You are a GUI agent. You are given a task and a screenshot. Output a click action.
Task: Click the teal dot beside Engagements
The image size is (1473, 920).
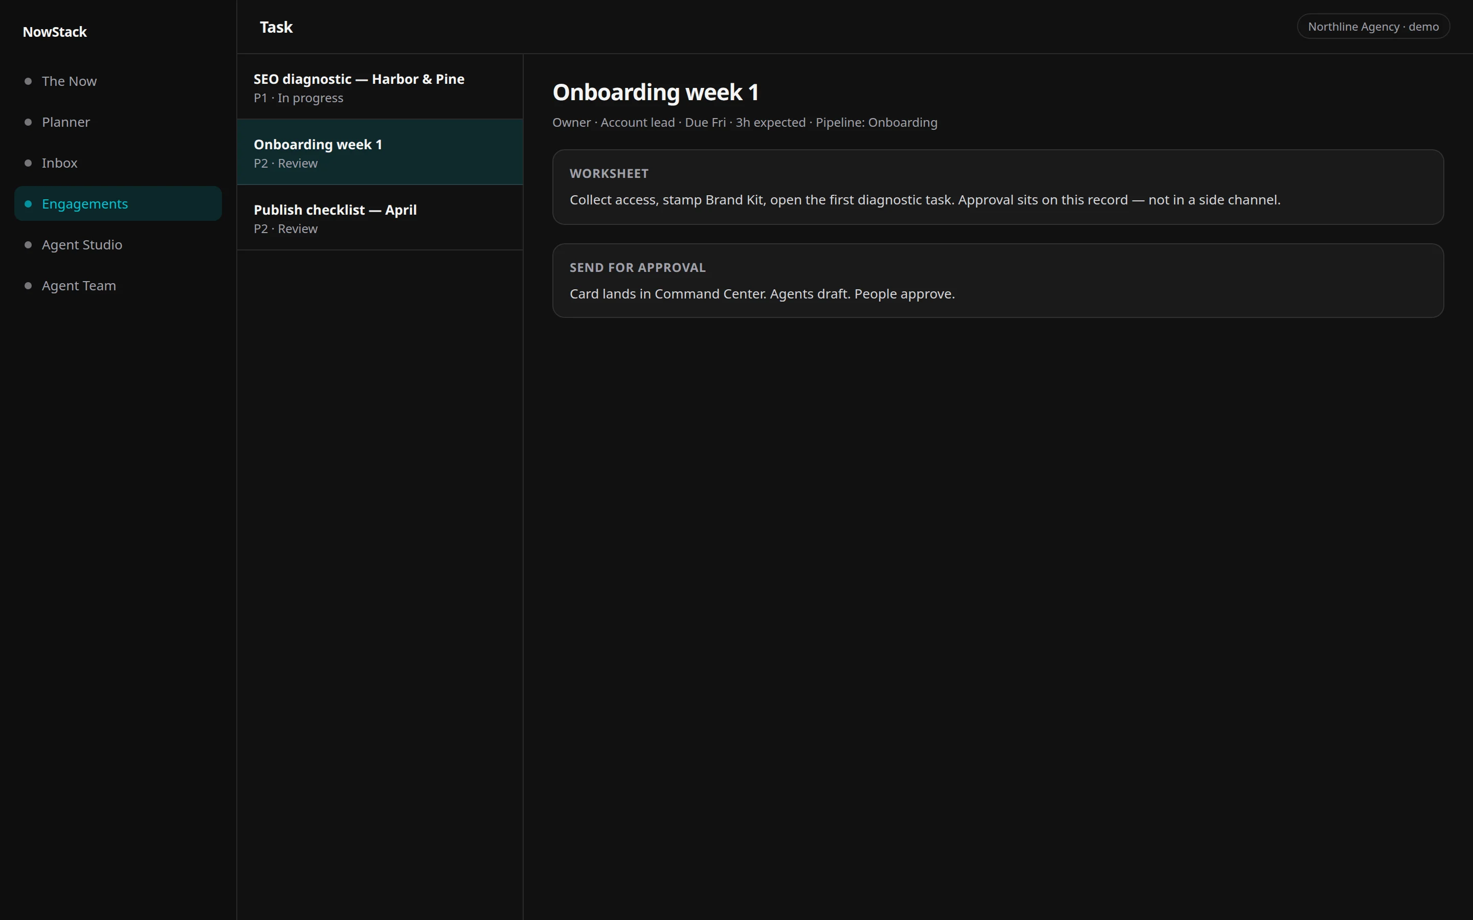pos(28,203)
